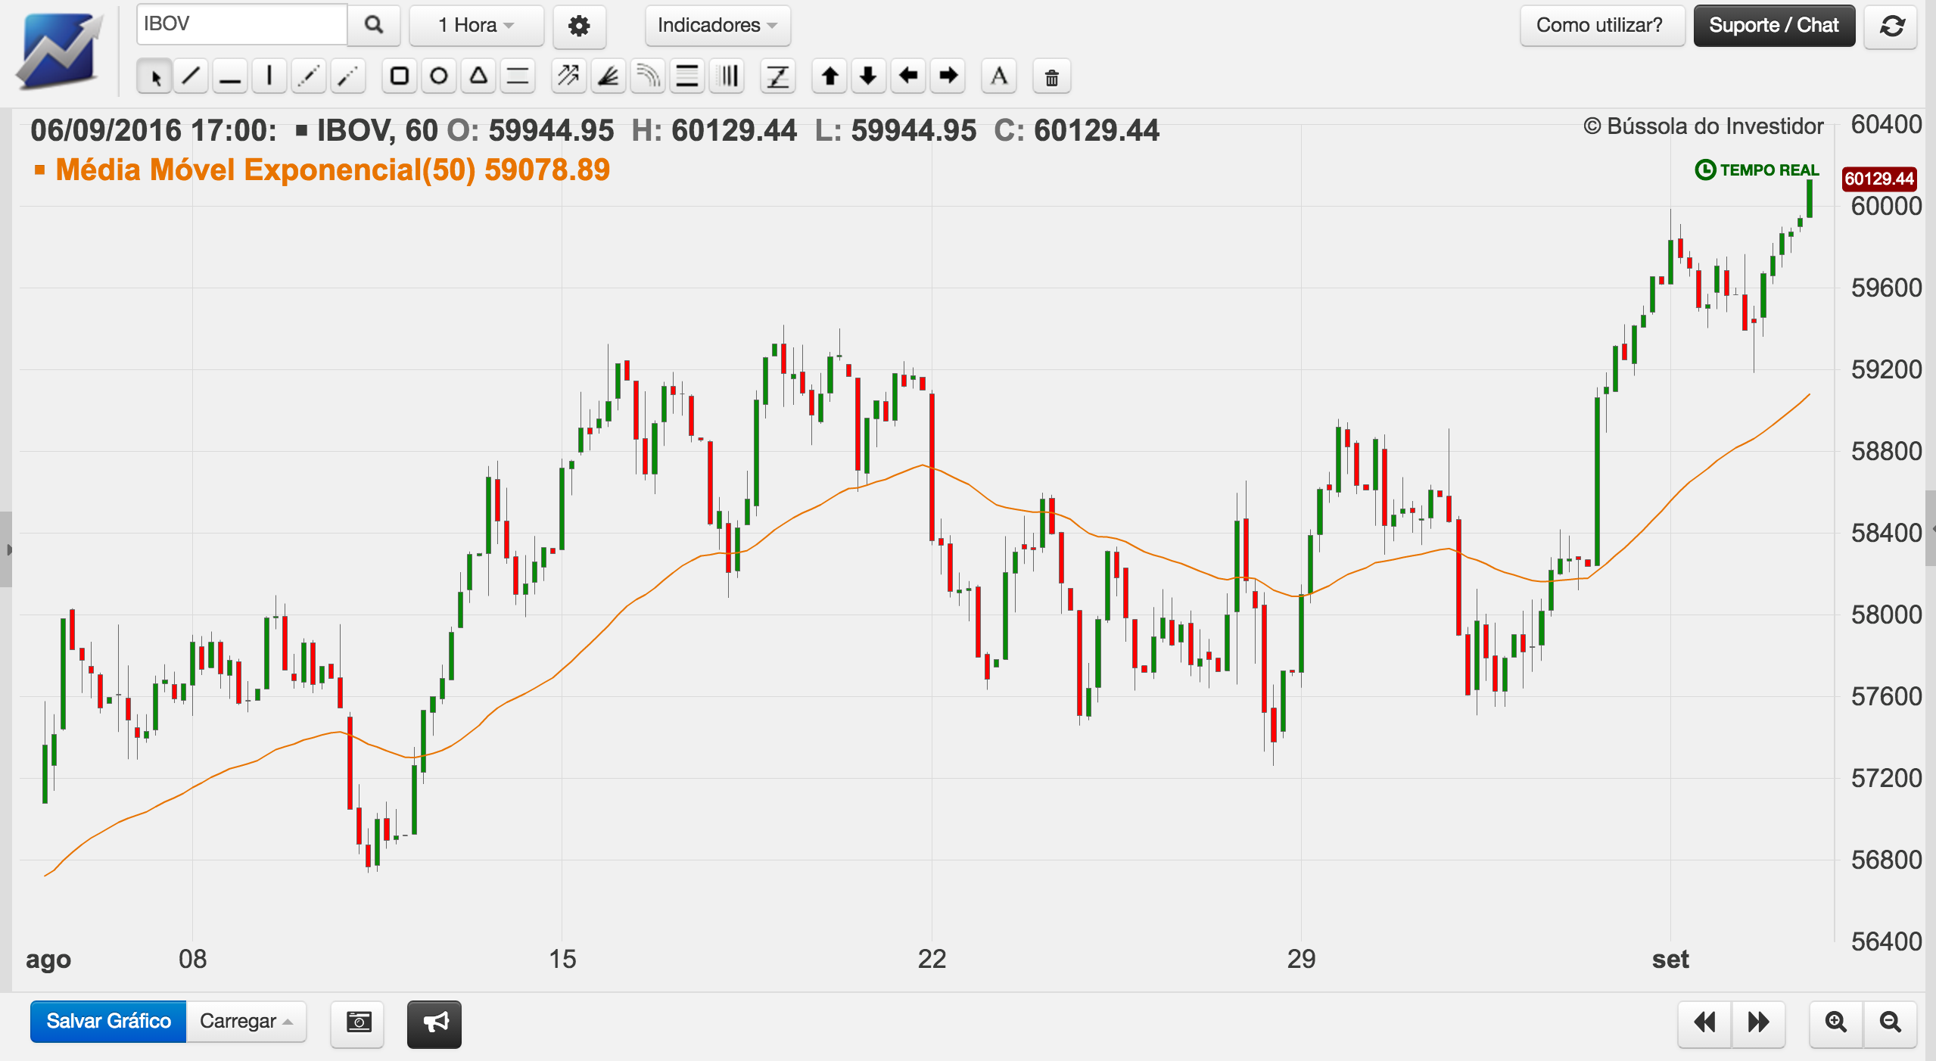Open the Indicadores dropdown menu

[x=717, y=26]
